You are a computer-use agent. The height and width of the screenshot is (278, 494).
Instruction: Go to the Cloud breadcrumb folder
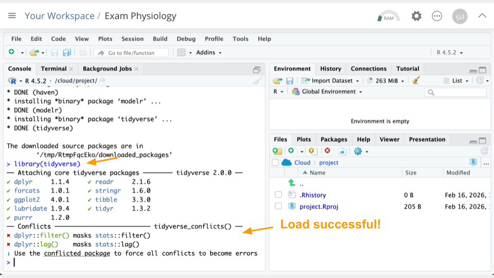[302, 163]
